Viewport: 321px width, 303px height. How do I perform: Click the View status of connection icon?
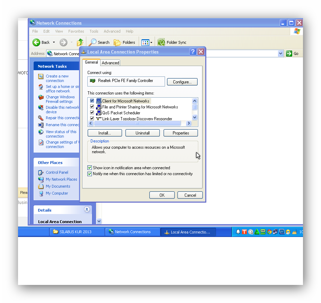[x=41, y=132]
